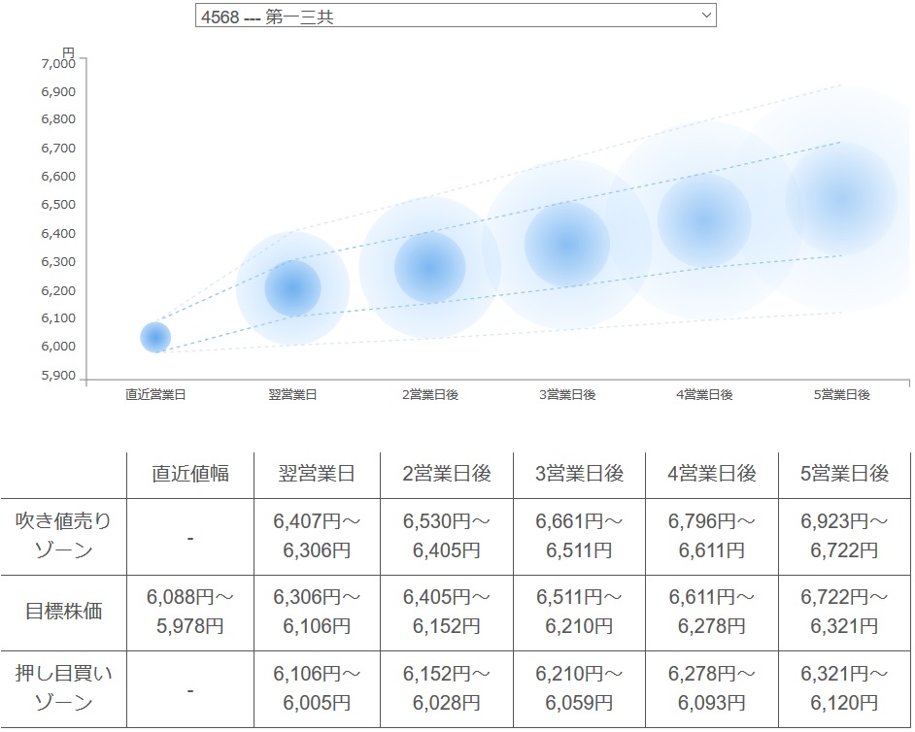
Task: Click the 5営業日後 bubble on the chart
Action: (x=841, y=198)
